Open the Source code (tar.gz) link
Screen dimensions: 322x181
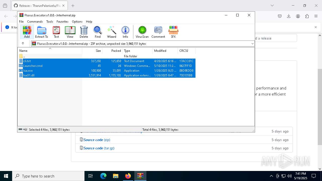(x=99, y=148)
